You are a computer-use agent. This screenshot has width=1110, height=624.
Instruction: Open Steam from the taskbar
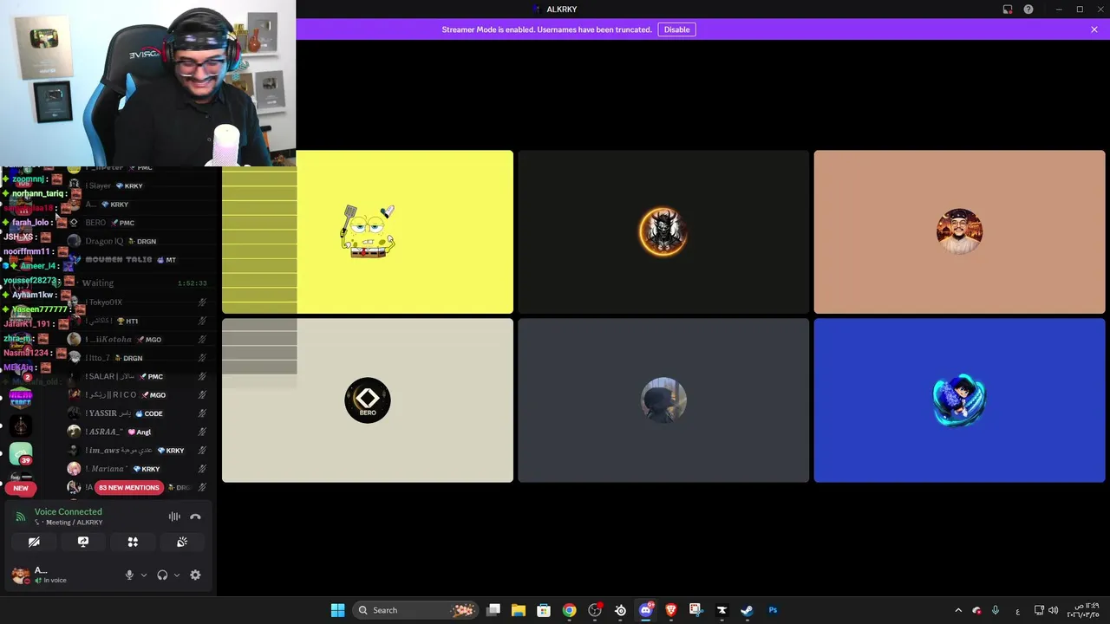[x=747, y=610]
